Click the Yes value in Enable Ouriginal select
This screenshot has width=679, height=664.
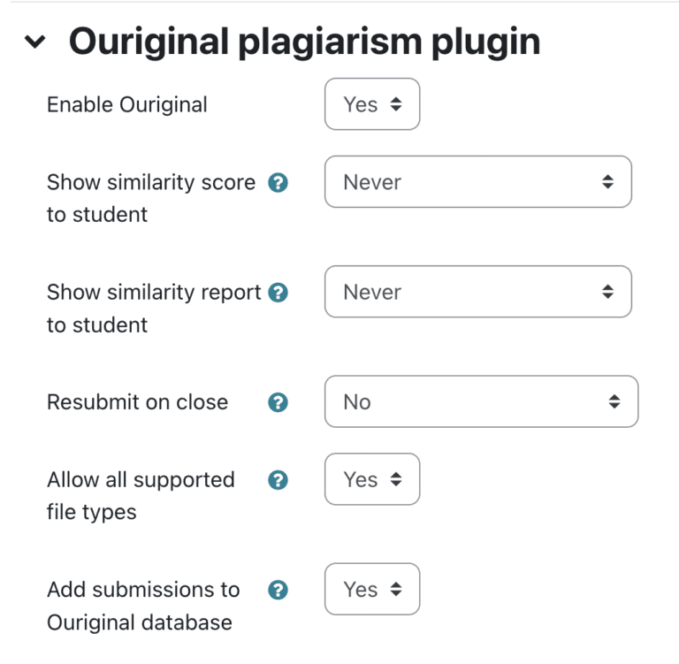click(x=361, y=104)
